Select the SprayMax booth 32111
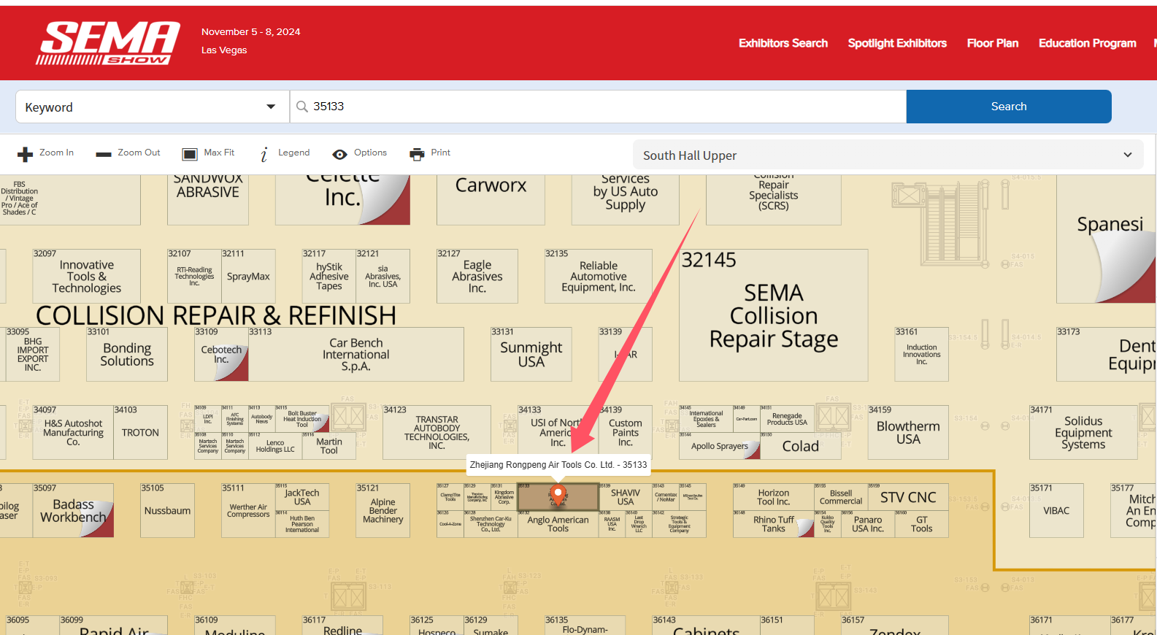 [248, 277]
